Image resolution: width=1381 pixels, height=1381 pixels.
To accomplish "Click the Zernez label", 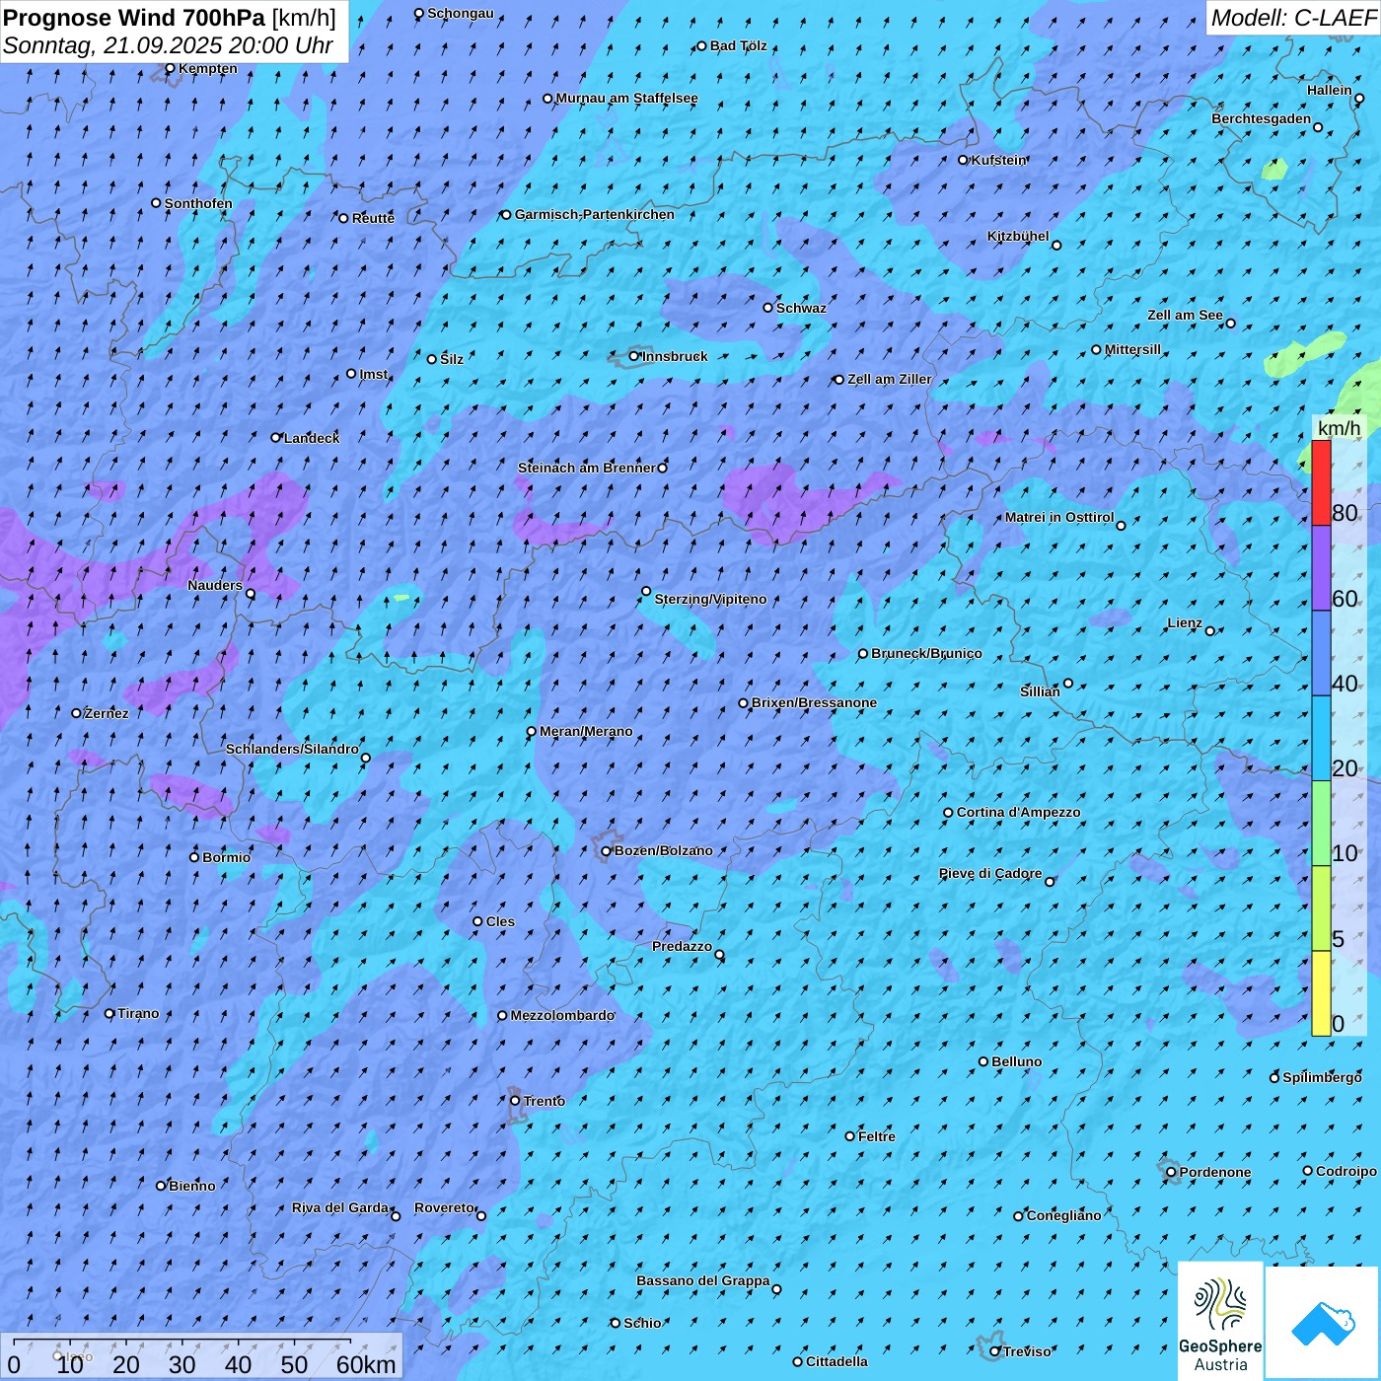I will [x=107, y=713].
